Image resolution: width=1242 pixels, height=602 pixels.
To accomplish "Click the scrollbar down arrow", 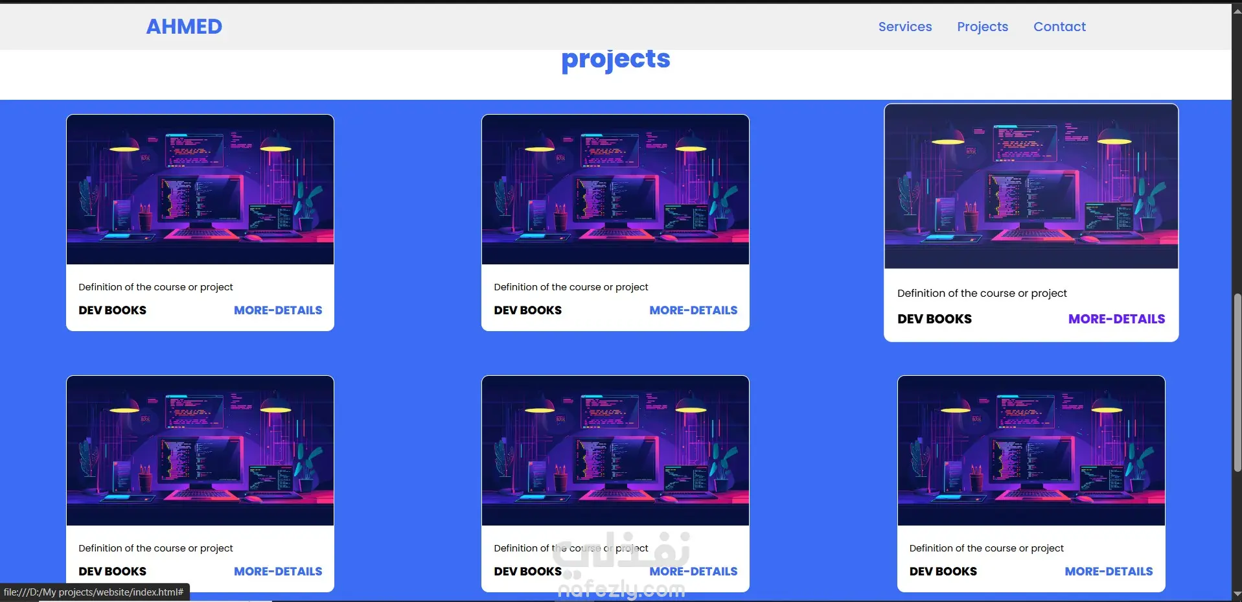I will click(1237, 594).
